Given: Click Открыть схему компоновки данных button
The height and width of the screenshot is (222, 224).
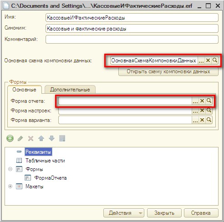Looking at the screenshot, I should (168, 71).
